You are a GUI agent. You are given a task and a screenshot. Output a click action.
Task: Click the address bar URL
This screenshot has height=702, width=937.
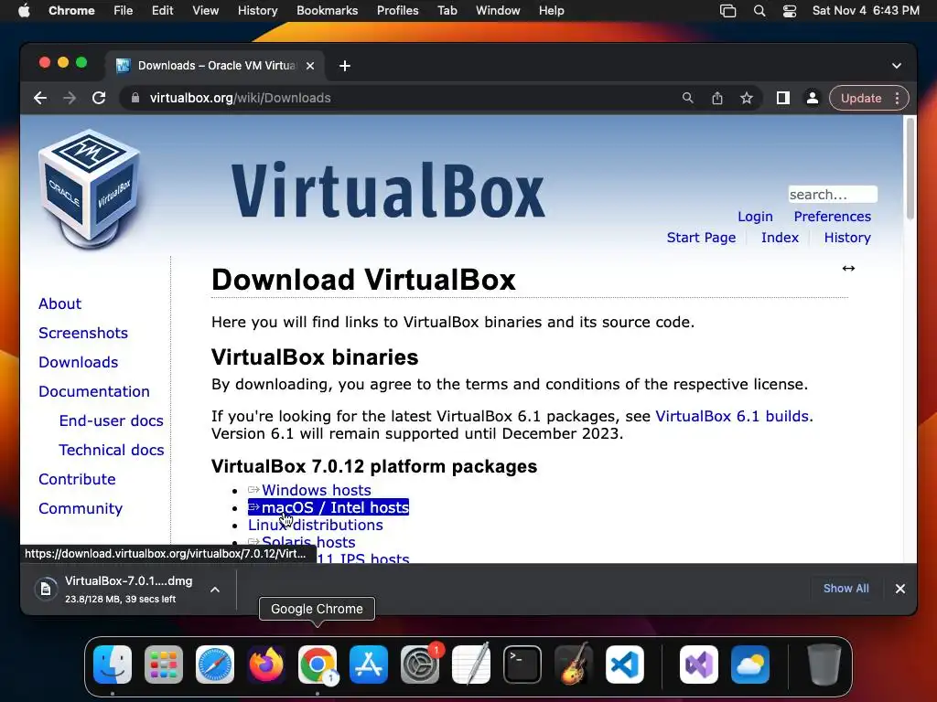(x=241, y=98)
